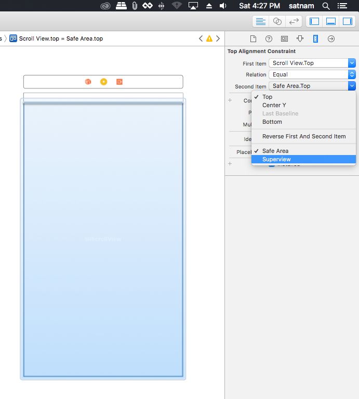Click the paperclip menu bar icon

(135, 6)
